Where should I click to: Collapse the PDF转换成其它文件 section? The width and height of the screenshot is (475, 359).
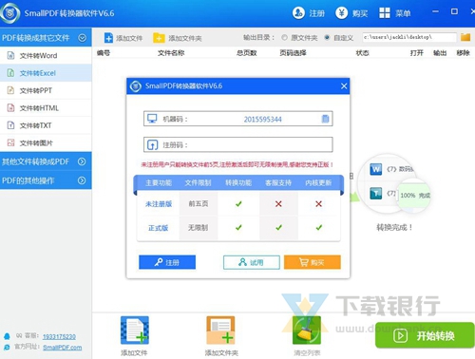[83, 38]
